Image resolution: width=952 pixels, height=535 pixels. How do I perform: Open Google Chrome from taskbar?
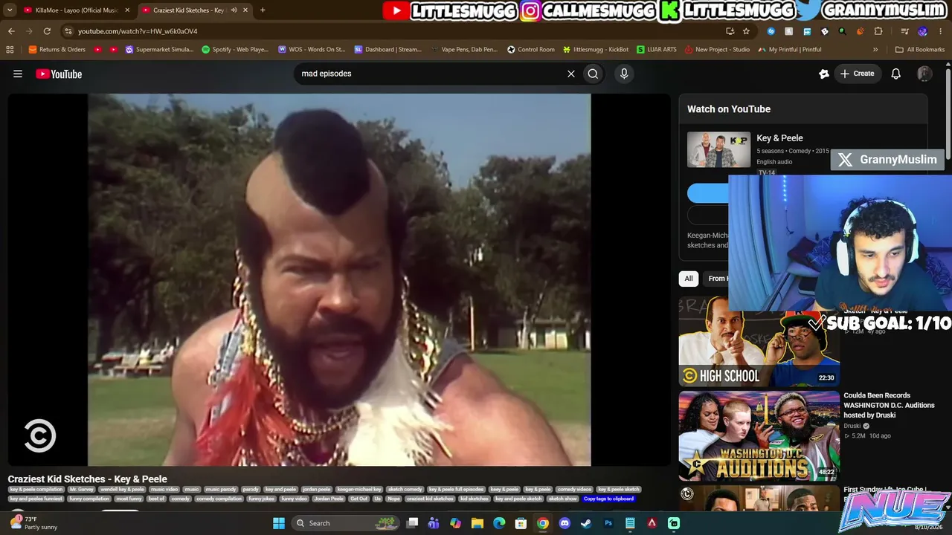pyautogui.click(x=543, y=523)
